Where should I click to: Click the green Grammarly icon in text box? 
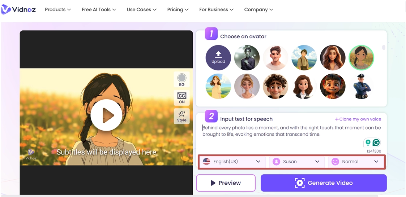[x=376, y=142]
